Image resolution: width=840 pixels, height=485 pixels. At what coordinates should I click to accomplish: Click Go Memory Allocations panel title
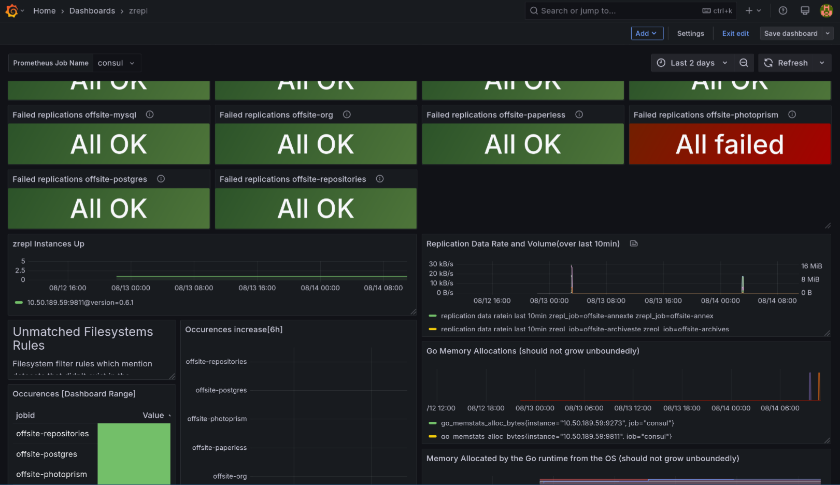[533, 351]
